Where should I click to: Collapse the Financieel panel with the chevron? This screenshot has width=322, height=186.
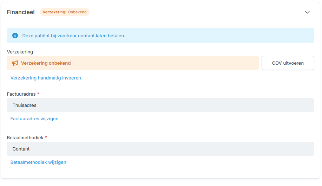[307, 12]
